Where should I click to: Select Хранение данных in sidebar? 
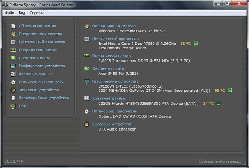coord(36,74)
